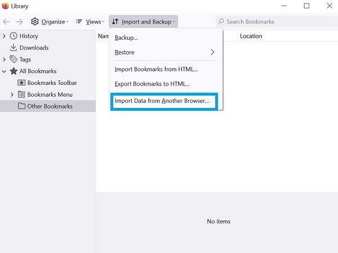This screenshot has height=253, width=338.
Task: Click the All Bookmarks star icon
Action: pos(14,71)
